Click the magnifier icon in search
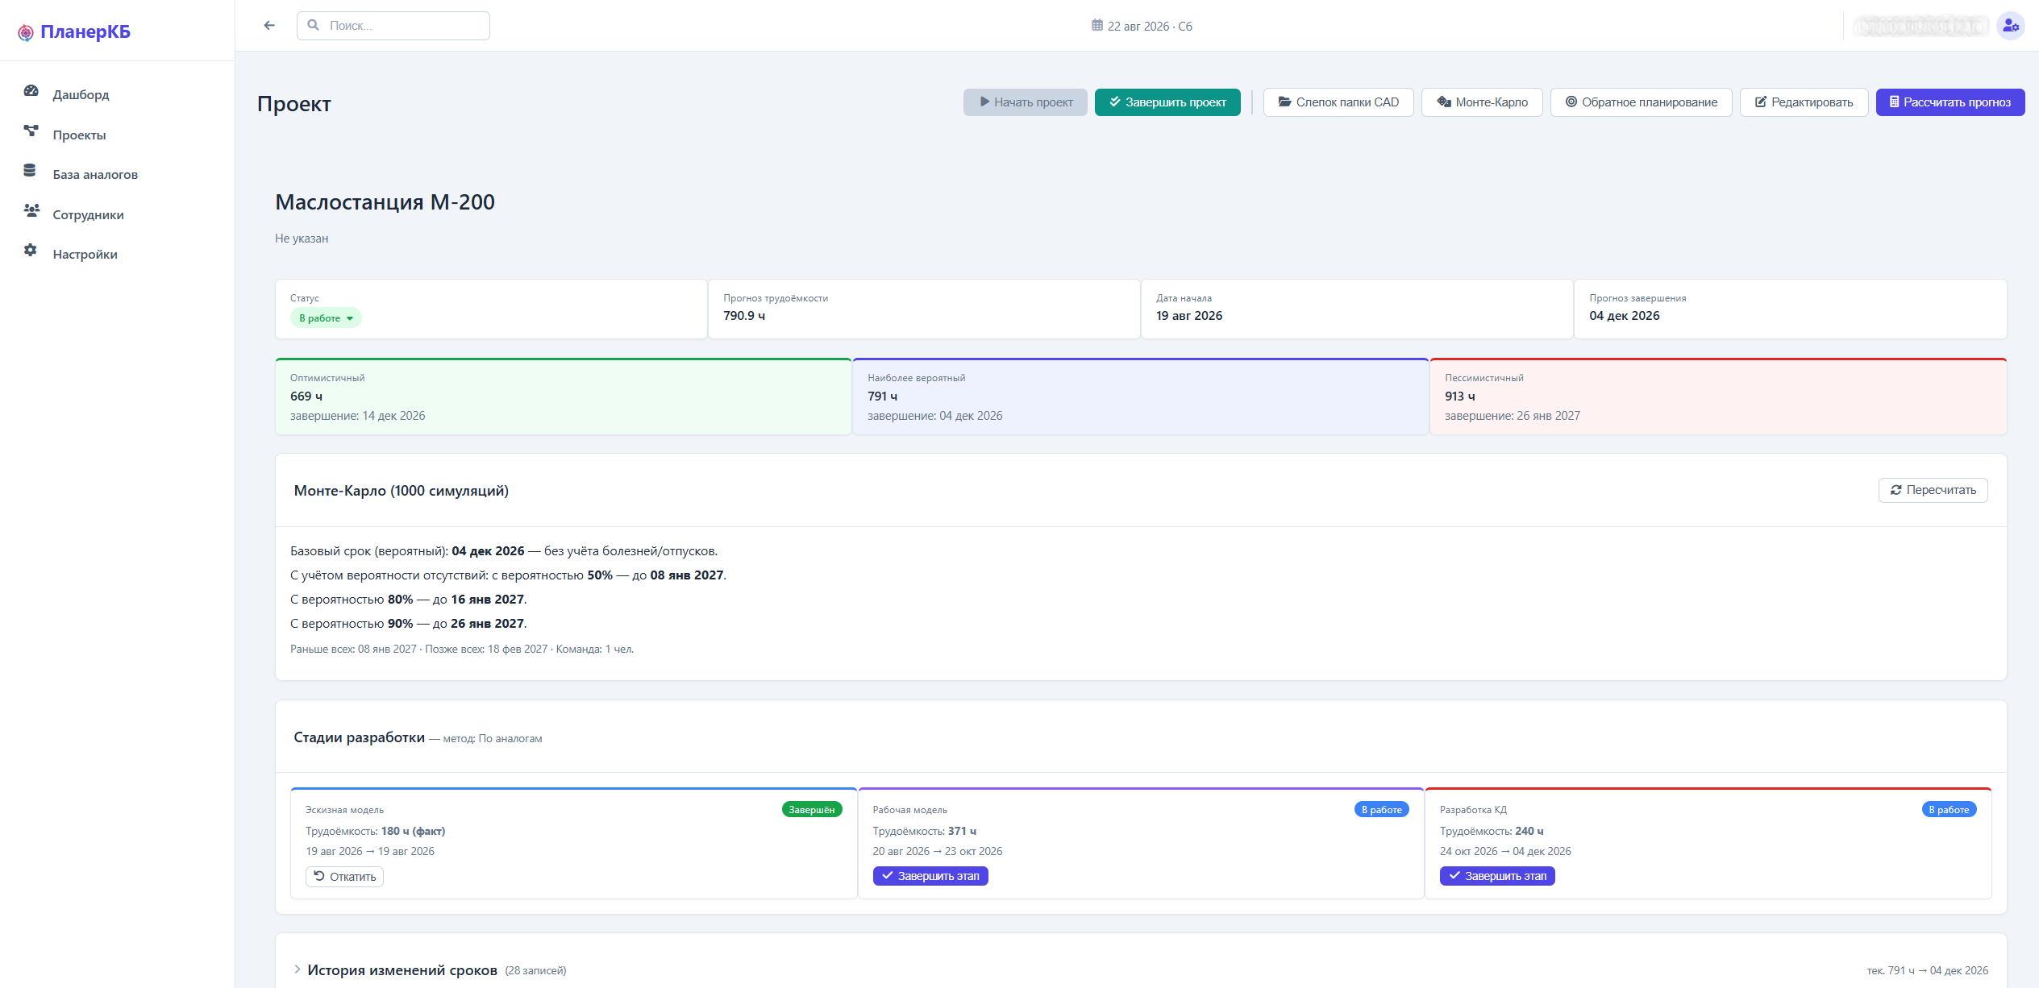 coord(313,26)
